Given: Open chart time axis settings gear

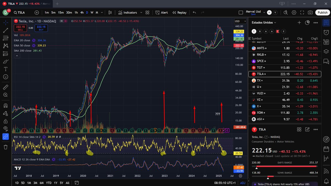Looking at the screenshot, I should click(241, 176).
